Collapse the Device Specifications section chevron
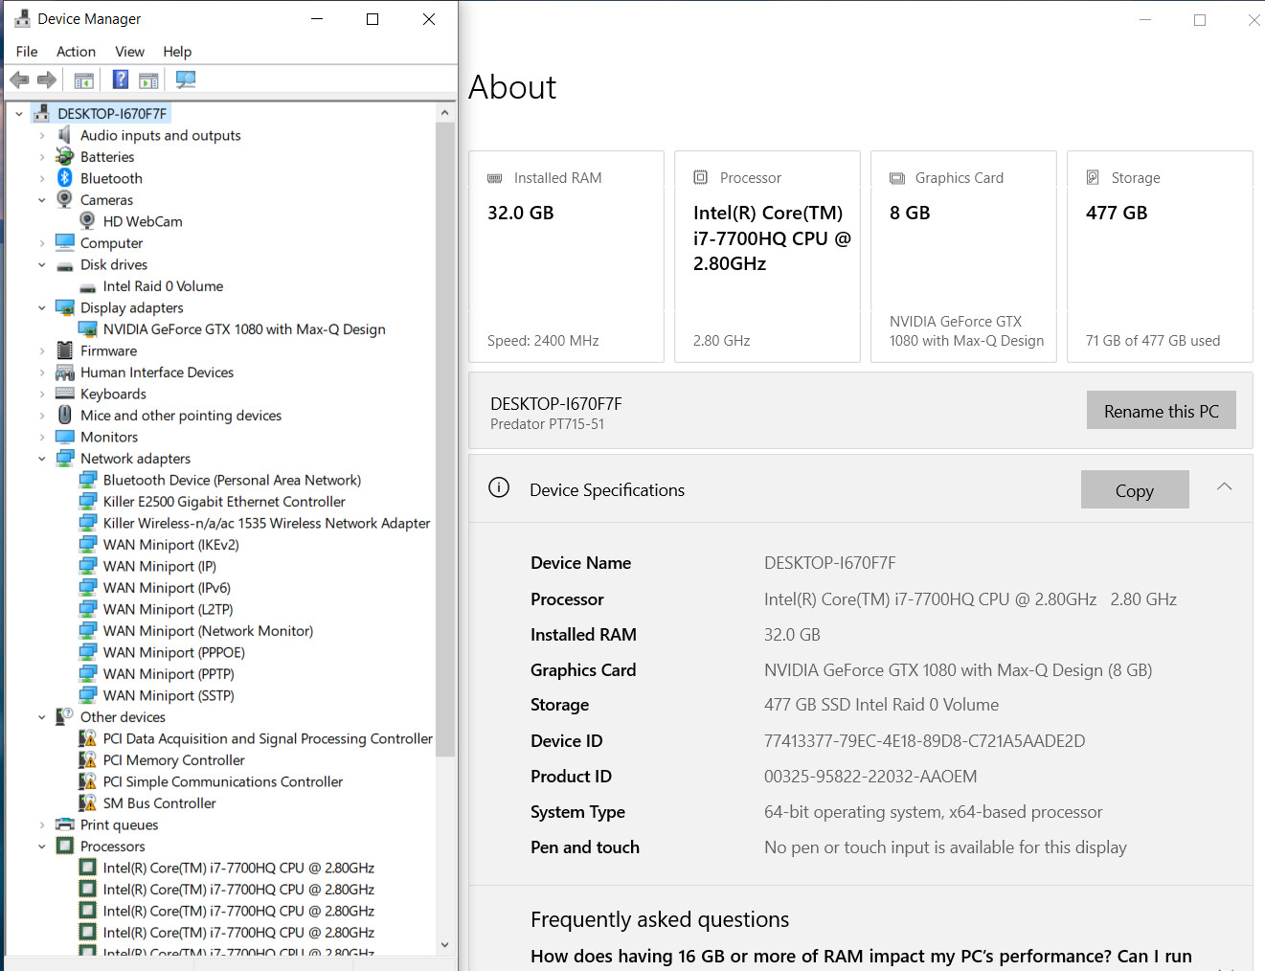 [1224, 486]
